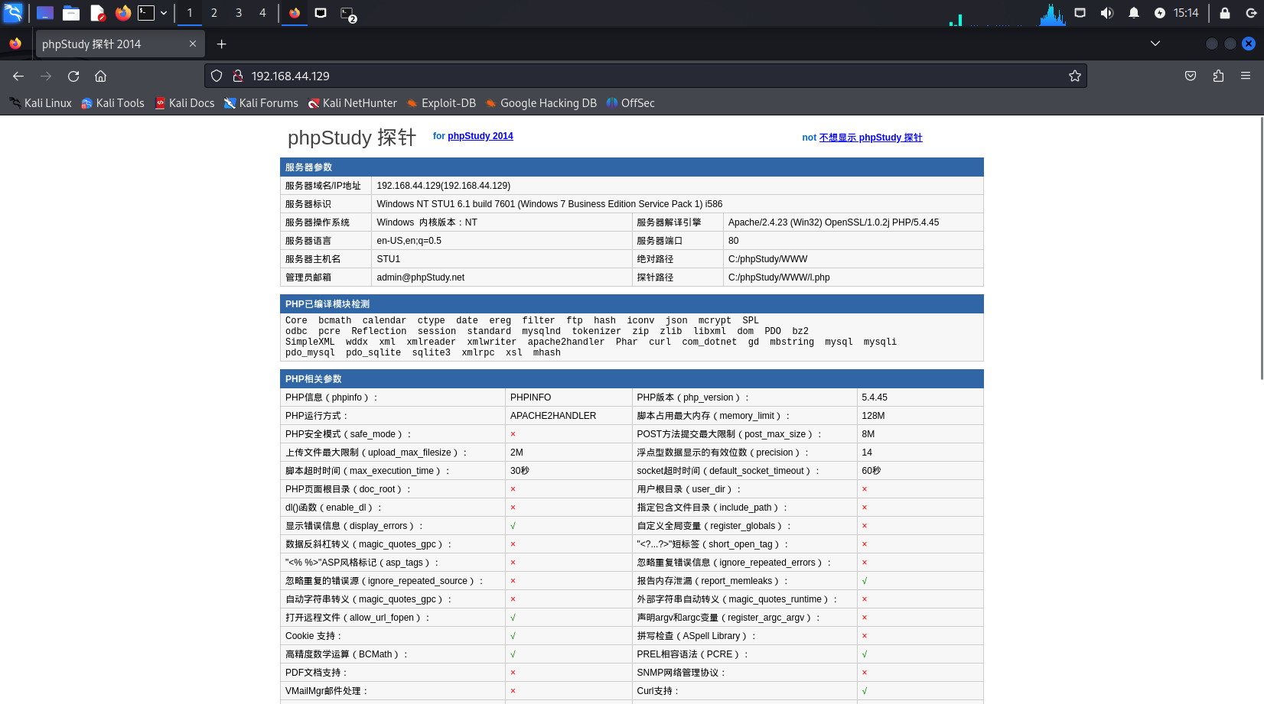Click the system volume icon

(x=1106, y=13)
